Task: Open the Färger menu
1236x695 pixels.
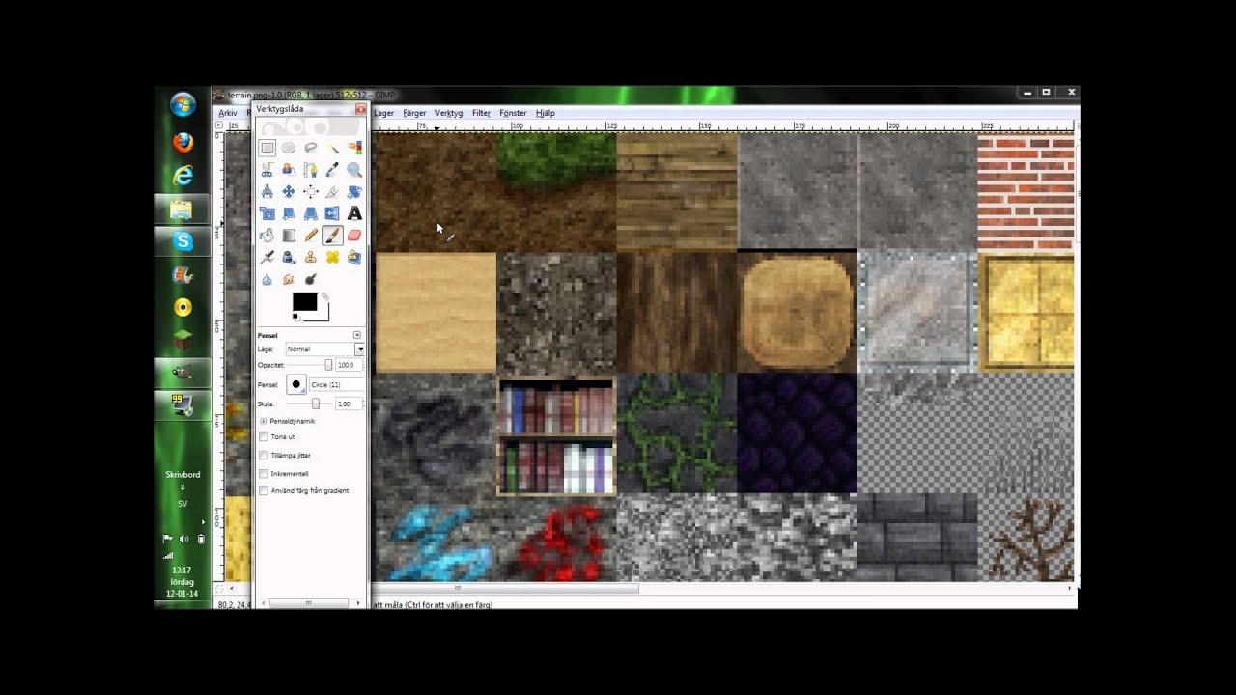Action: pos(414,113)
